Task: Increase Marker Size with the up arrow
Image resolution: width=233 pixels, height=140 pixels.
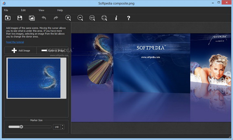Action: (x=62, y=125)
